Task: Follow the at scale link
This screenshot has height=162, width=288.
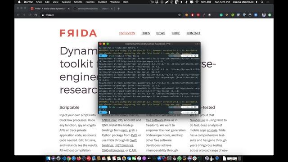Action: pos(212,130)
